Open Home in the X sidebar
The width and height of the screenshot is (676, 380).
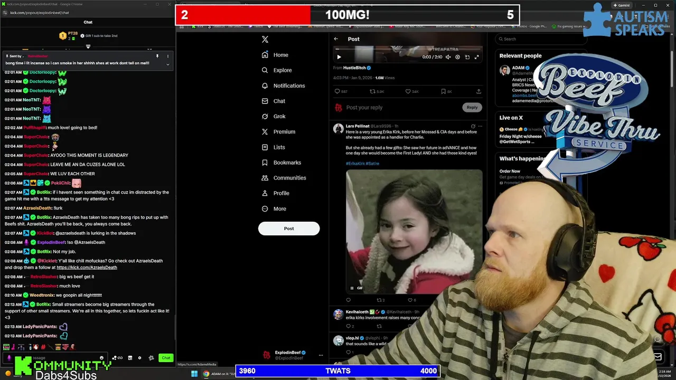click(275, 55)
